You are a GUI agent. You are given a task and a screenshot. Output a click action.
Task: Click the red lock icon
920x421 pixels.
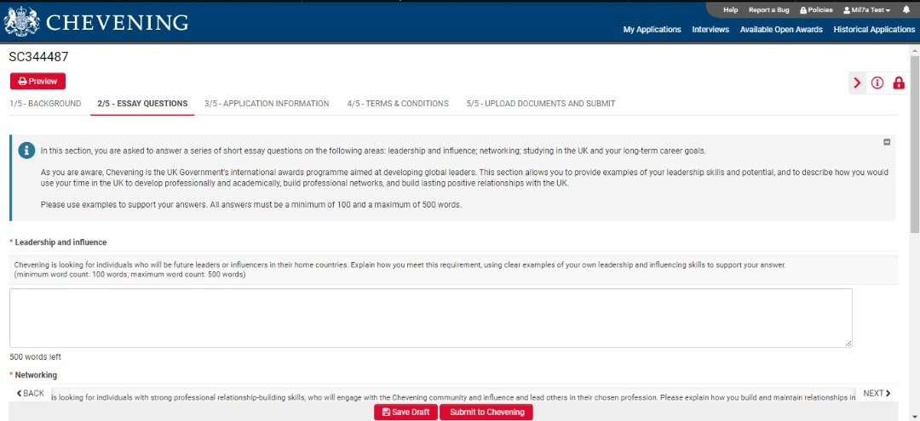click(899, 83)
